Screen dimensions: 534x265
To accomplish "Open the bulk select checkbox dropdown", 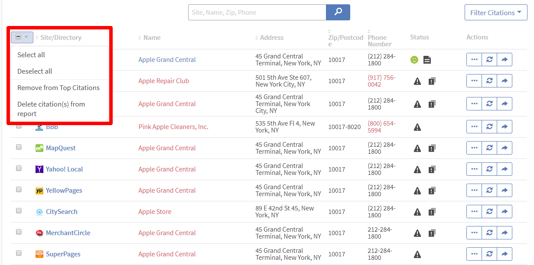I will (22, 37).
